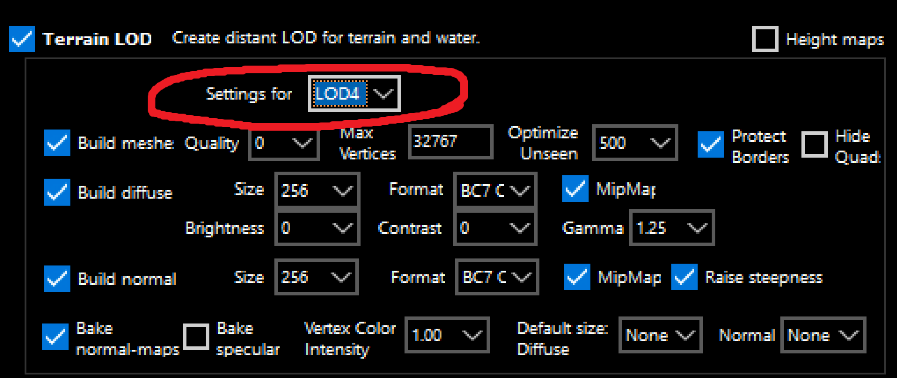The height and width of the screenshot is (378, 897).
Task: Toggle the Protect Borders checkbox
Action: click(x=711, y=145)
